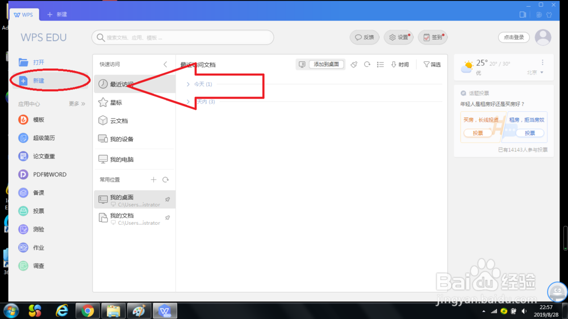Image resolution: width=568 pixels, height=319 pixels.
Task: Open the volume speaker tray icon
Action: pyautogui.click(x=524, y=311)
